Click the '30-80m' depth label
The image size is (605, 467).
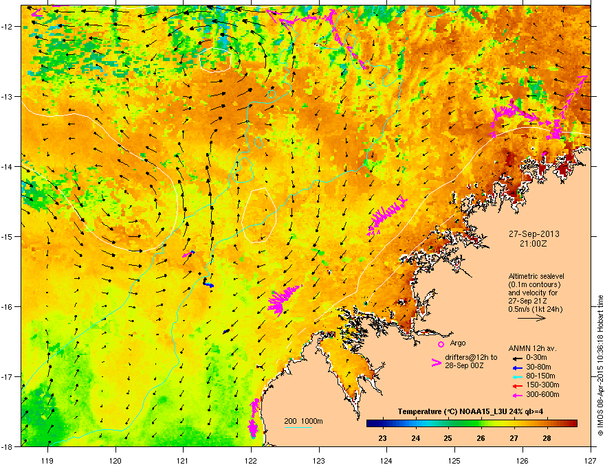(538, 367)
